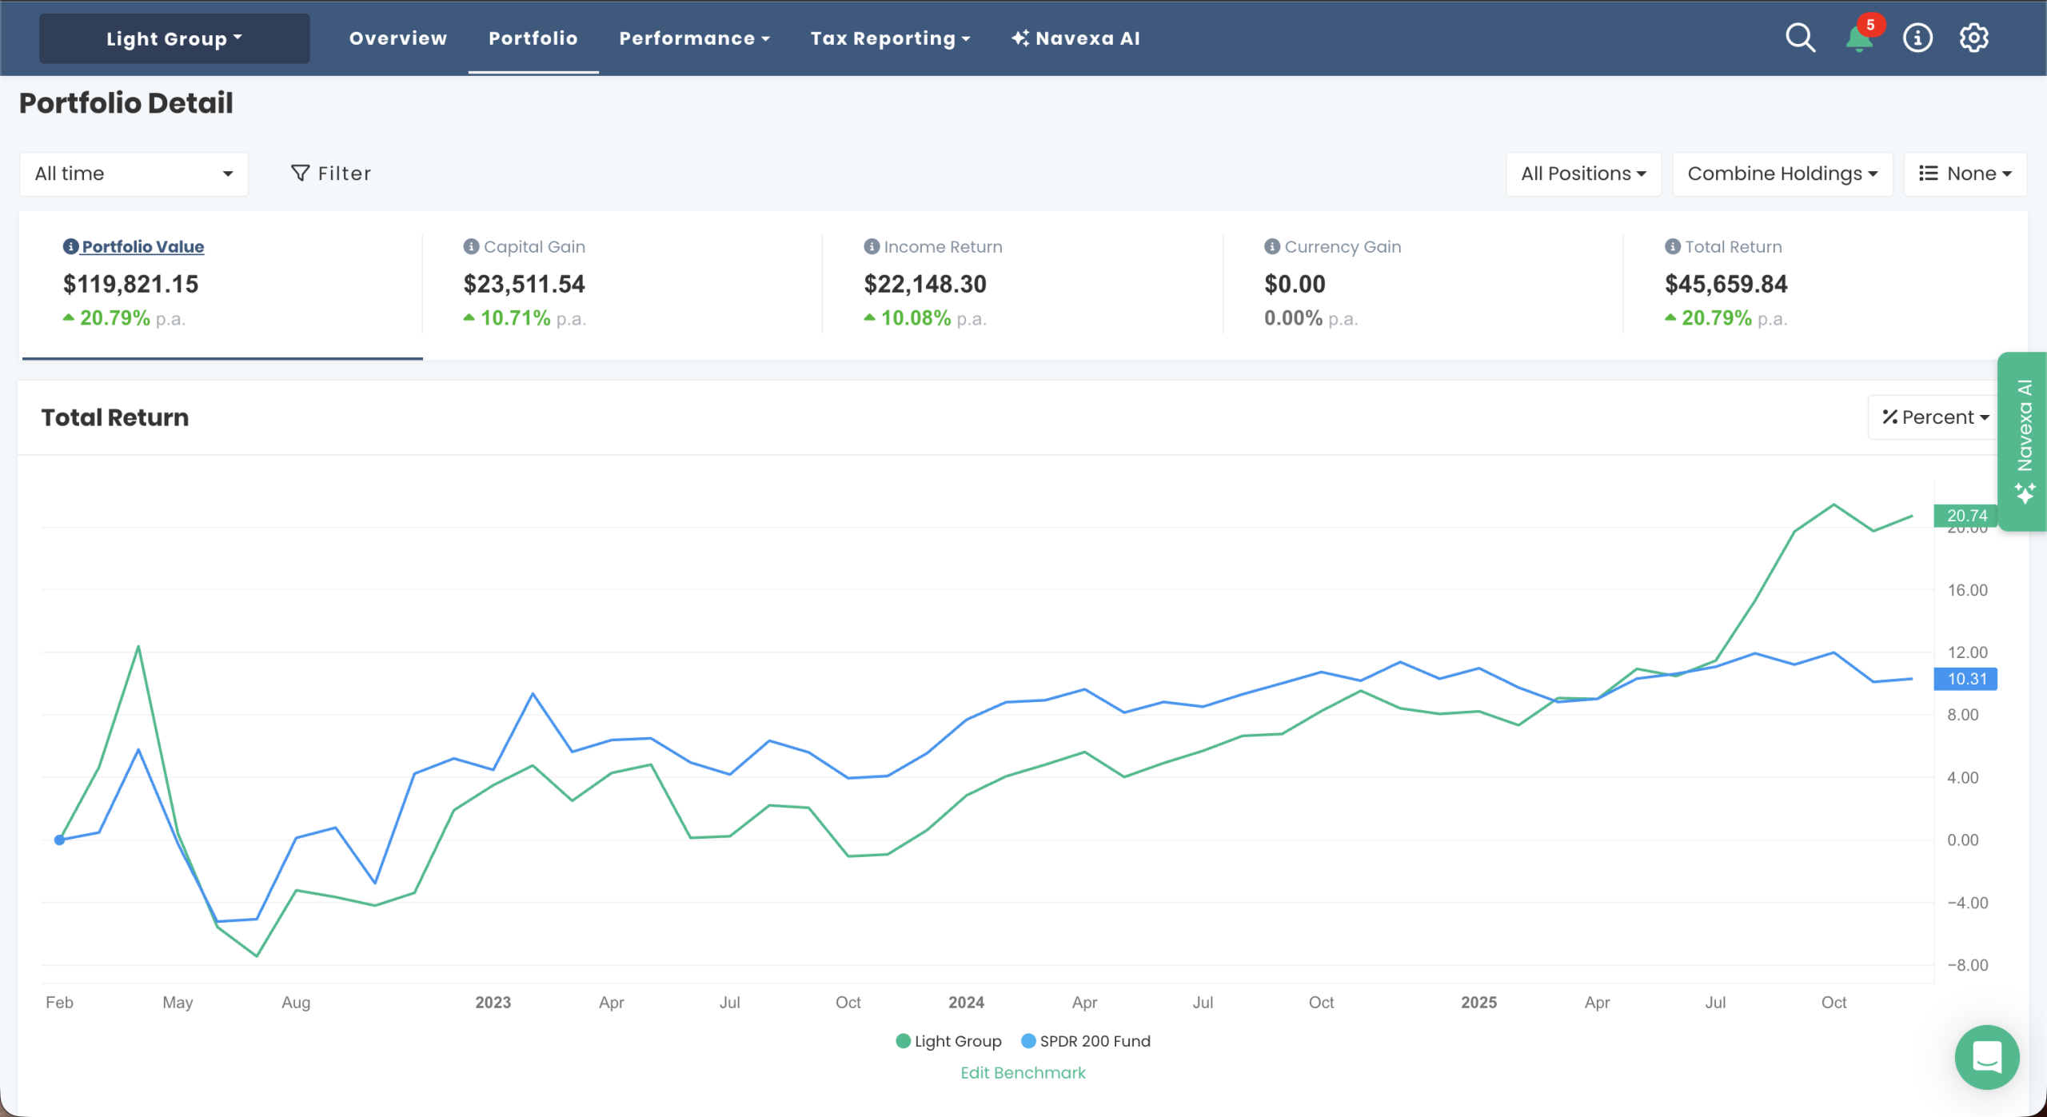Open the Light Group portfolio dropdown
Screen dimensions: 2047x1117
[174, 38]
